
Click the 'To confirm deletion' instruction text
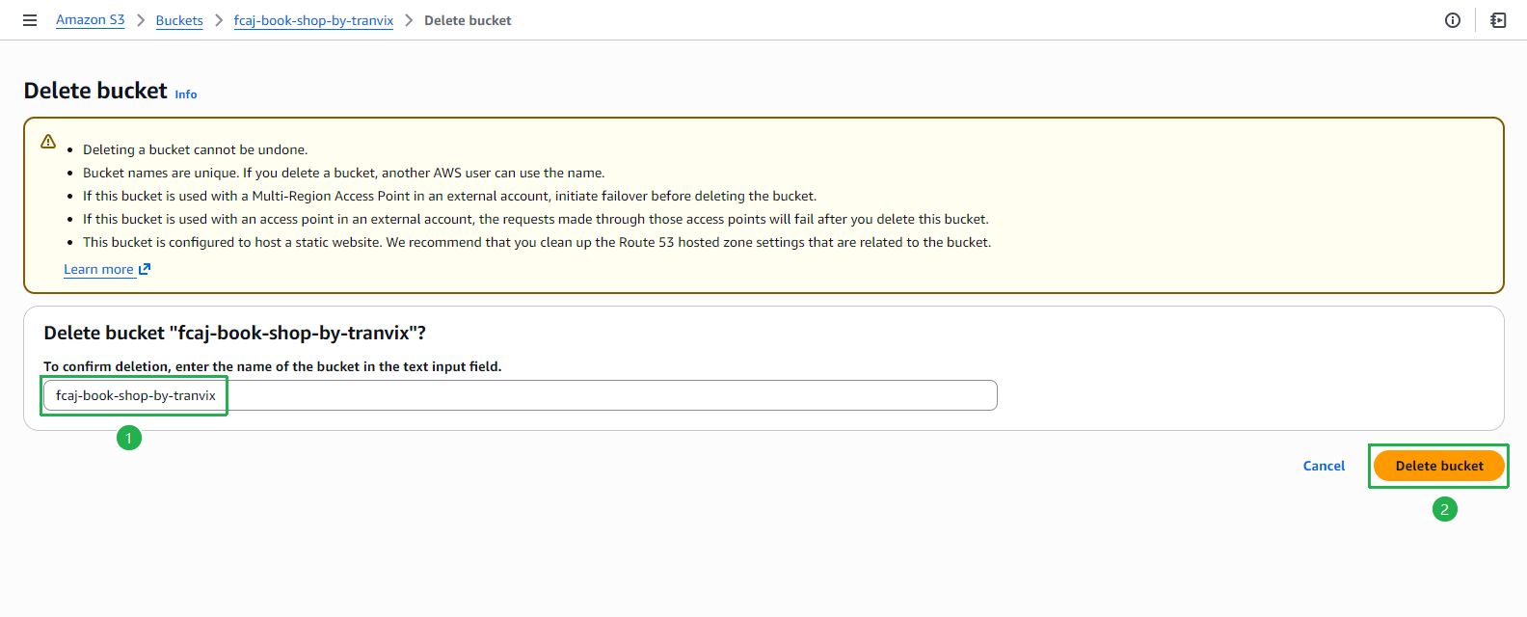(273, 366)
